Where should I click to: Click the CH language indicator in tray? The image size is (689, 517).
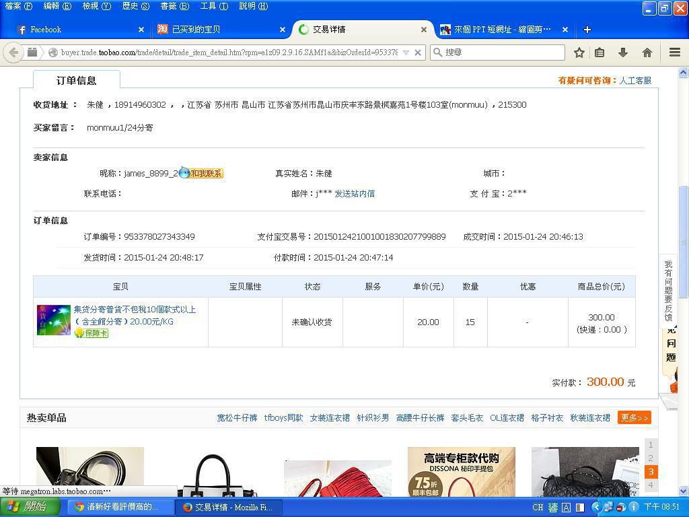[538, 507]
